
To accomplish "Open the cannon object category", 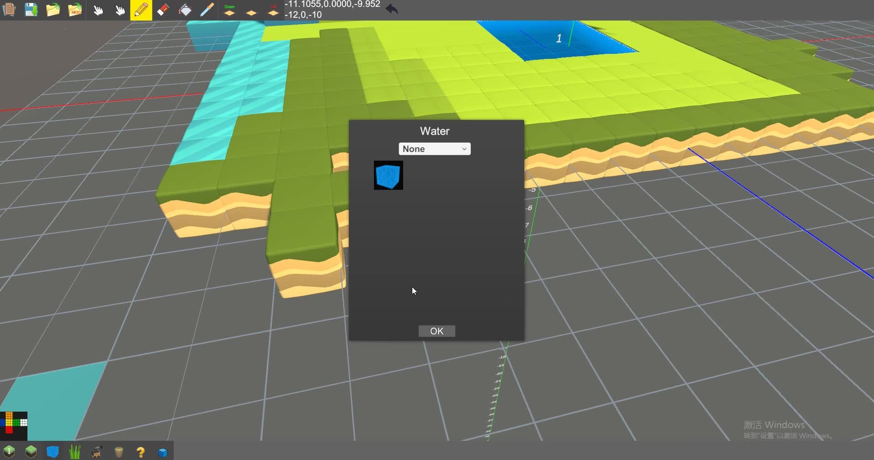I will (97, 452).
